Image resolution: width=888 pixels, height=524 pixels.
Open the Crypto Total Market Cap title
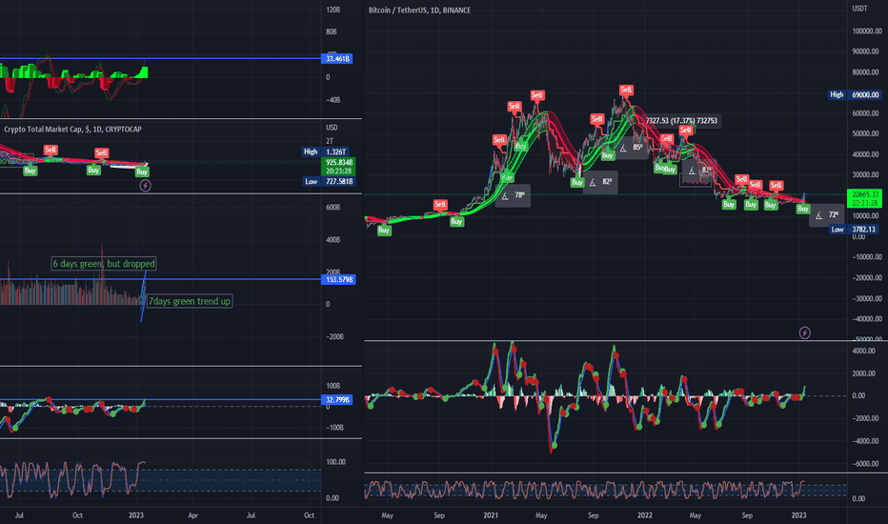(73, 130)
